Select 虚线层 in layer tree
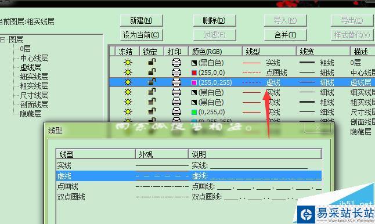 [30, 67]
